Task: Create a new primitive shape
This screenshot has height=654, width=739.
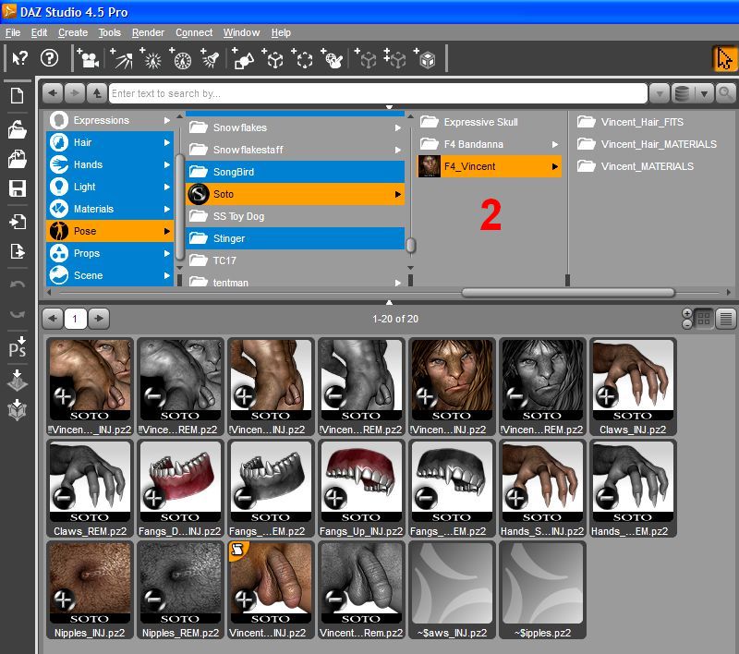Action: click(243, 59)
